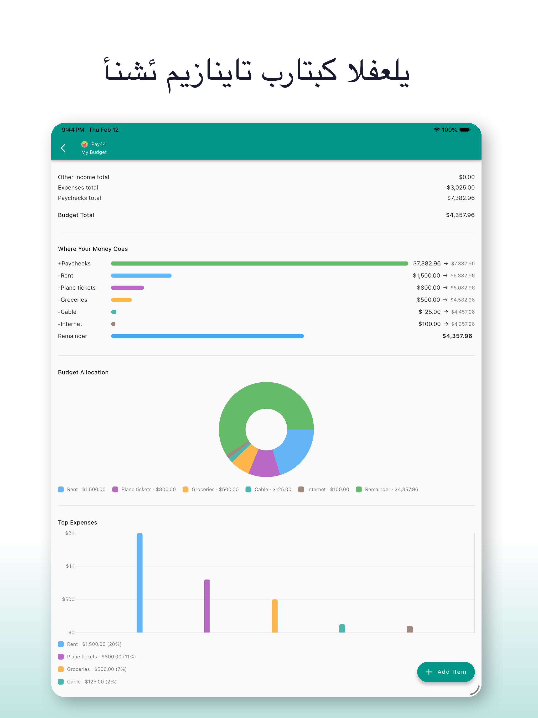Screen dimensions: 538x718
Task: Click the teal Cable chart column
Action: (342, 628)
